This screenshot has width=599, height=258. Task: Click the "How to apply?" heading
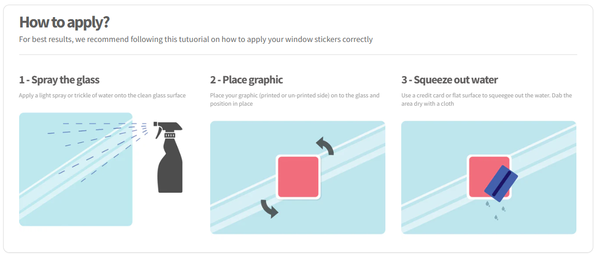64,22
